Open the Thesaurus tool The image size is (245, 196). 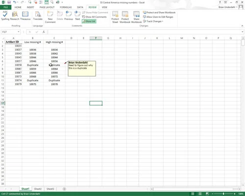(x=25, y=16)
